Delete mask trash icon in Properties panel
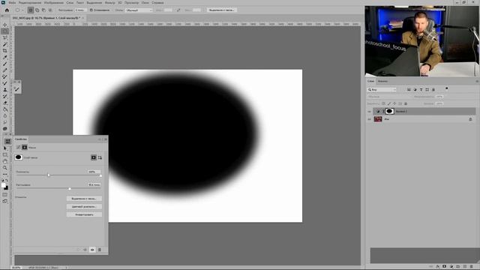480x270 pixels. coord(100,250)
